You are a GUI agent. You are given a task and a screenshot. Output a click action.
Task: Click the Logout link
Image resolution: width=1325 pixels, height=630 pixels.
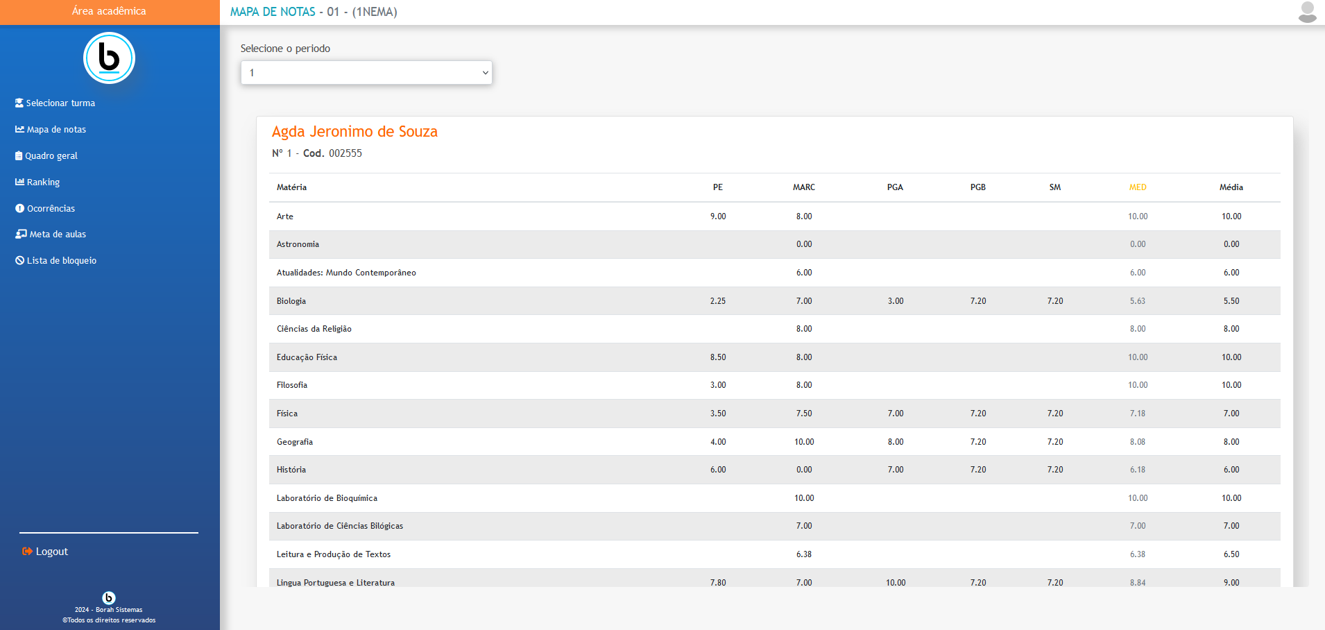[45, 551]
